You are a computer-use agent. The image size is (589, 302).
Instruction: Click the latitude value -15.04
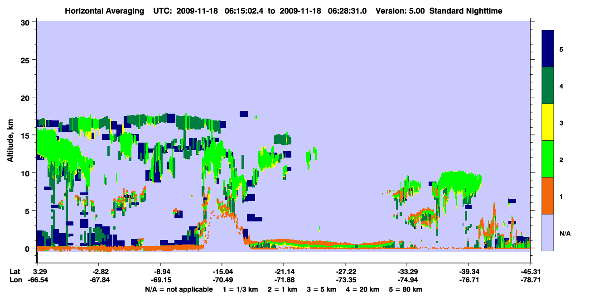(222, 271)
